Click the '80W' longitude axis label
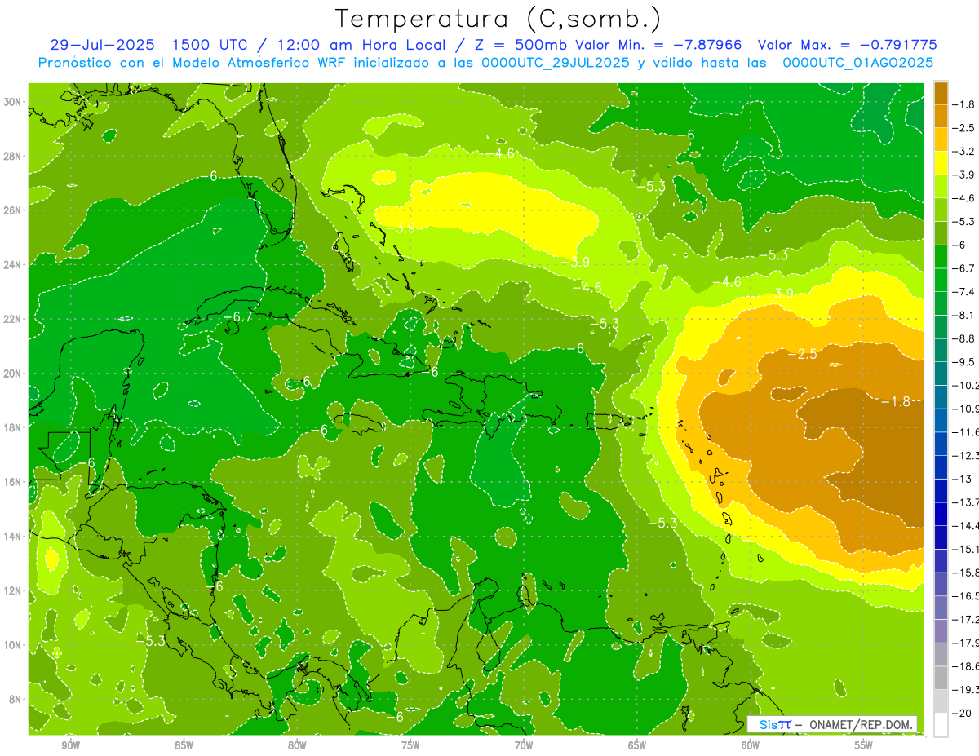979x756 pixels. 297,745
